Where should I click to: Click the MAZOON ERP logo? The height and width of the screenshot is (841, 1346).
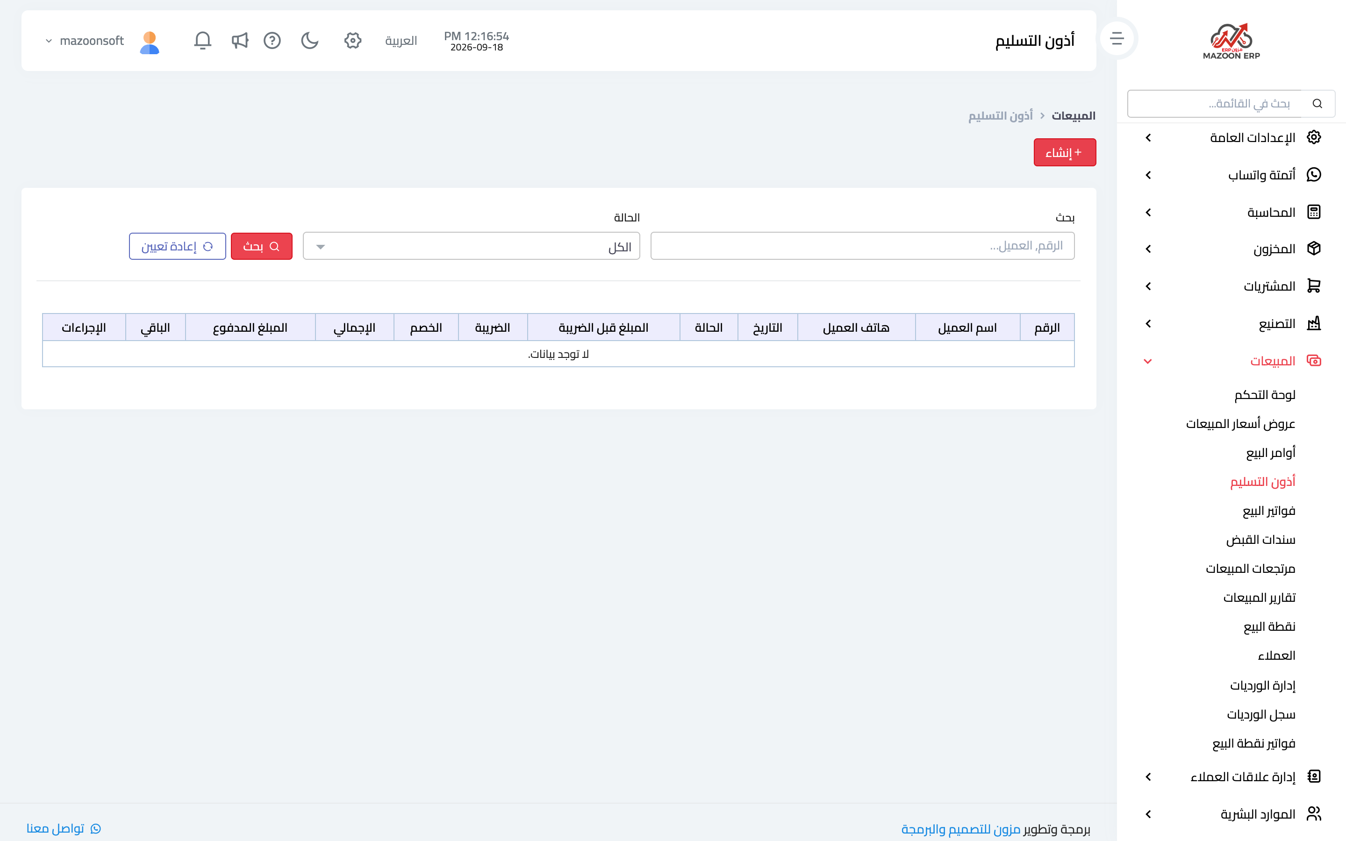click(1231, 41)
